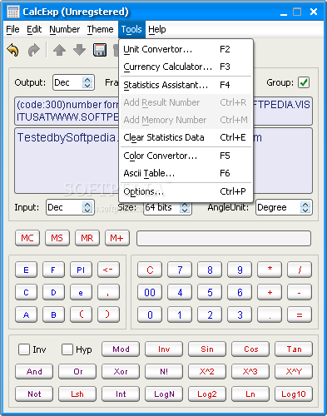Open the File menu

tap(12, 29)
